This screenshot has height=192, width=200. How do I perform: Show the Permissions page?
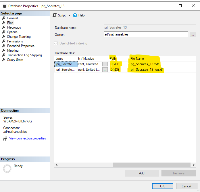coord(15,41)
